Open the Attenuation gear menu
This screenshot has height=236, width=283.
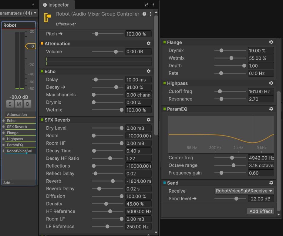pyautogui.click(x=148, y=43)
